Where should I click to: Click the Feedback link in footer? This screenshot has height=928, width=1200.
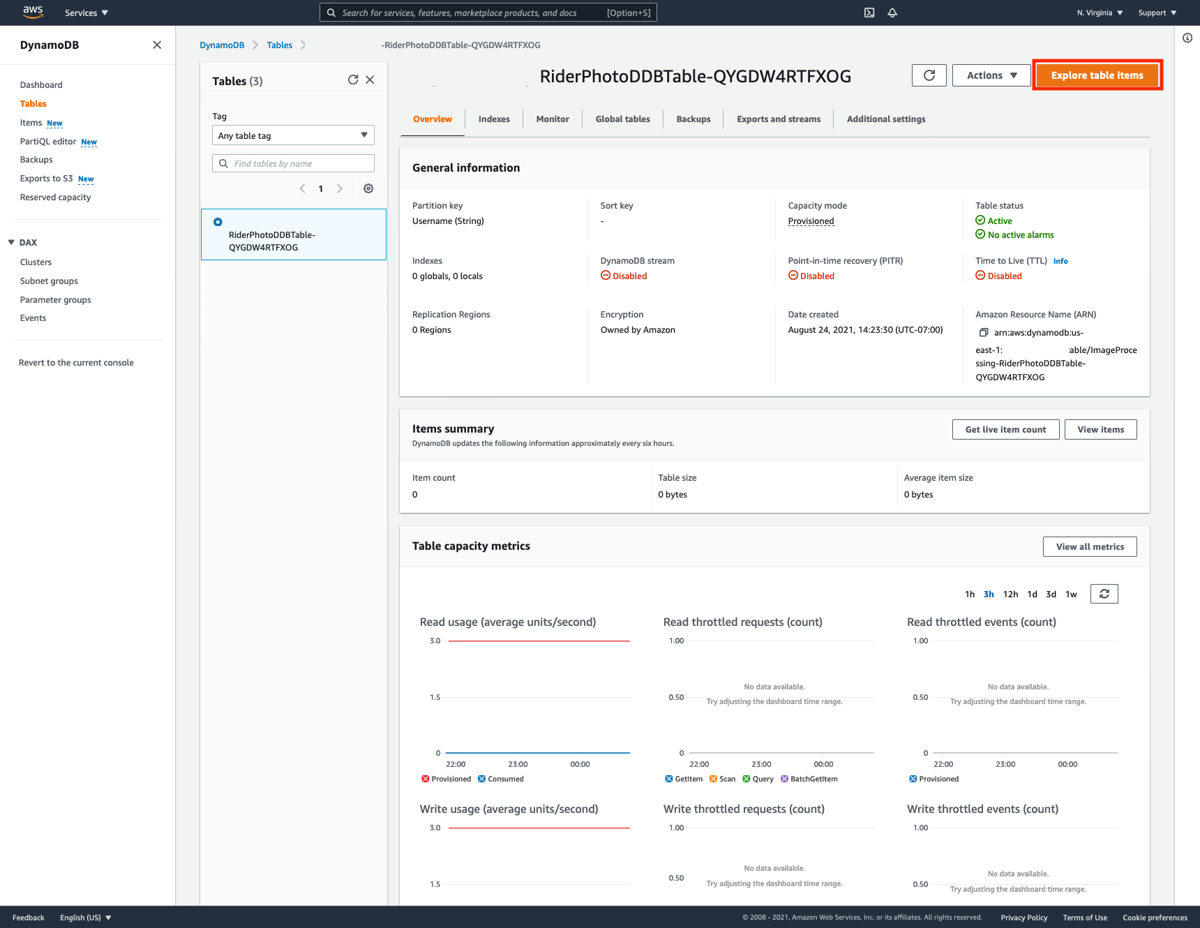pos(28,918)
